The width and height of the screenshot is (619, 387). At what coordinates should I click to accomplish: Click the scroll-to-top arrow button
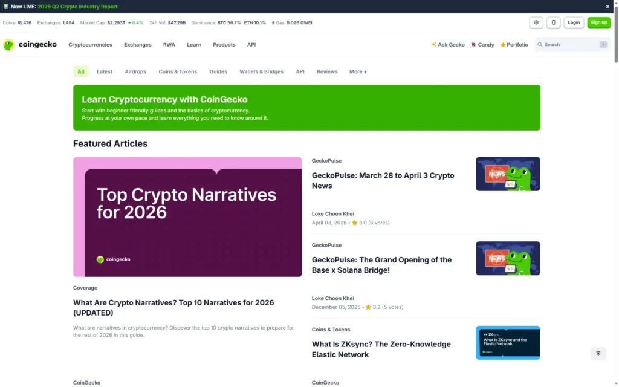(598, 354)
